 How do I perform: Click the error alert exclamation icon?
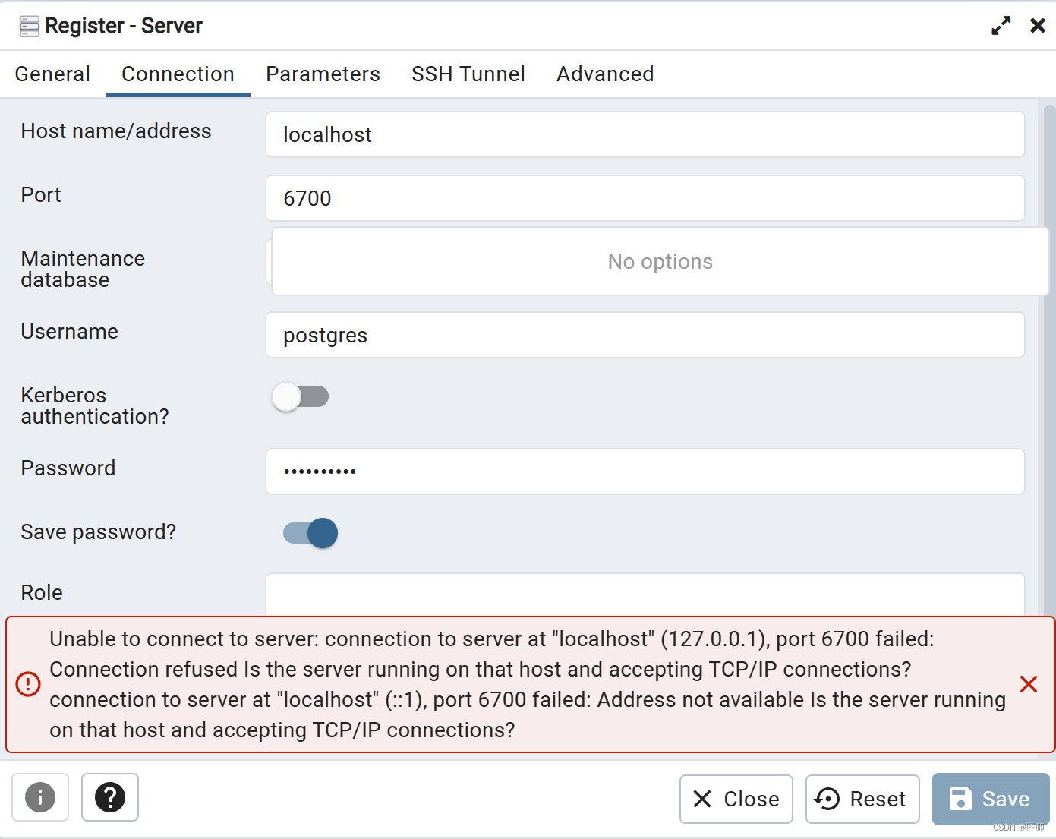[x=27, y=684]
